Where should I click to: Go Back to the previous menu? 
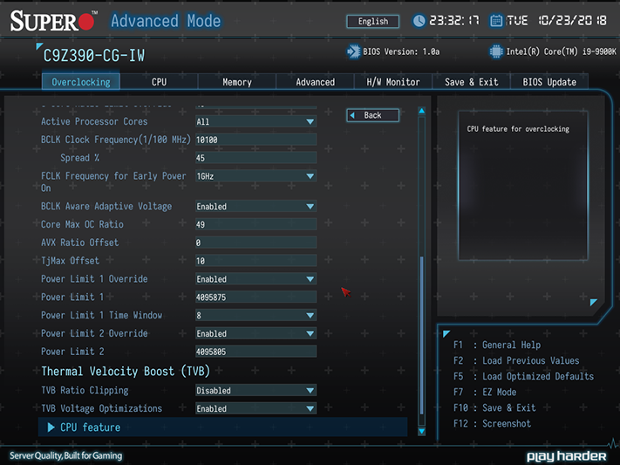tap(373, 115)
